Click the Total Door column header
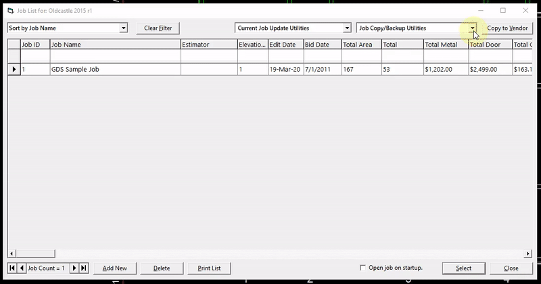The image size is (541, 284). coord(490,45)
